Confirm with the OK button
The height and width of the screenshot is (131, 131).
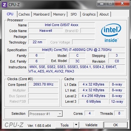point(116,125)
